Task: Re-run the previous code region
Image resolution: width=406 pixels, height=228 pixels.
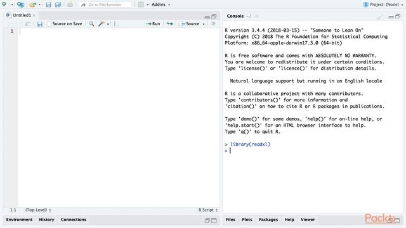Action: pyautogui.click(x=170, y=24)
